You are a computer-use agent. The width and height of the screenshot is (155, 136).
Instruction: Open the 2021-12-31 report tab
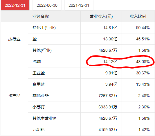click(x=79, y=5)
